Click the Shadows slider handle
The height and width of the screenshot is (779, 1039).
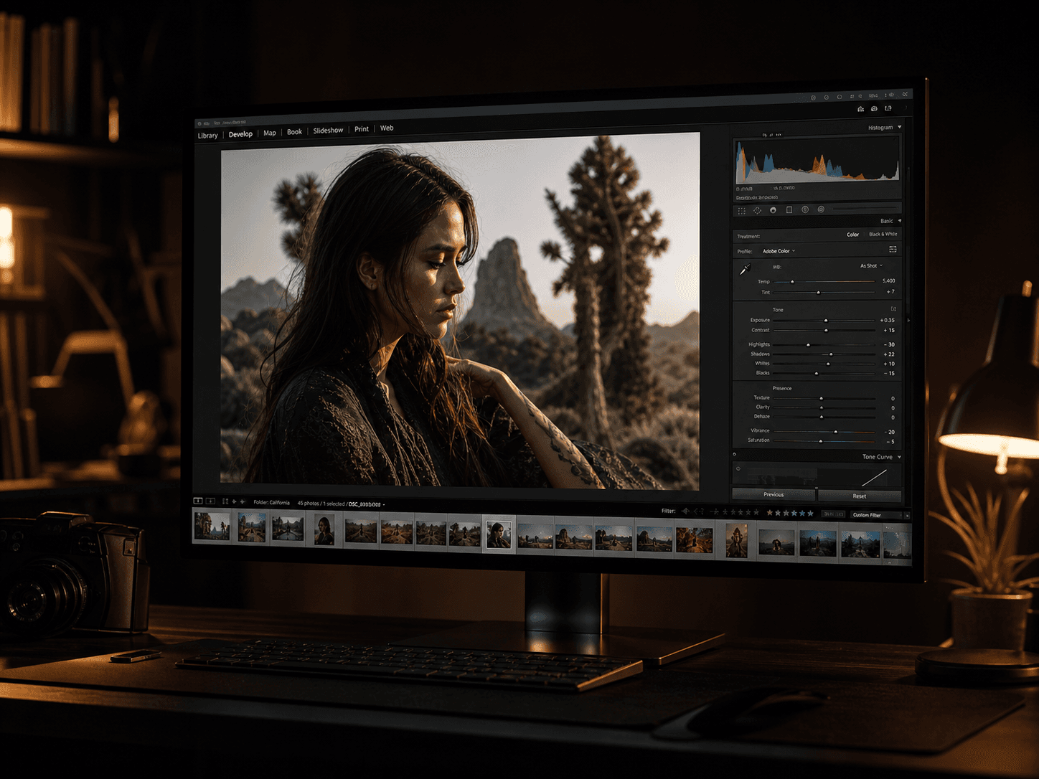point(831,354)
